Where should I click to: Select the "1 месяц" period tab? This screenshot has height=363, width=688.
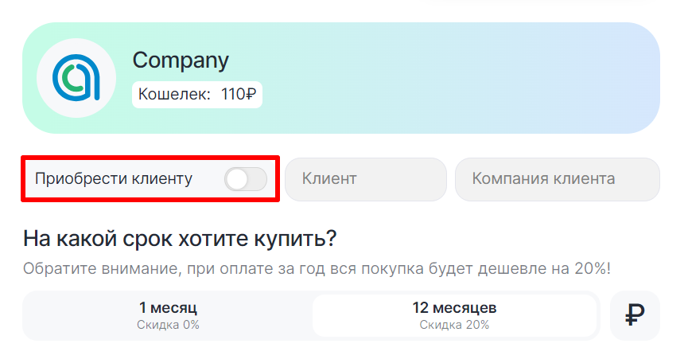[x=168, y=315]
